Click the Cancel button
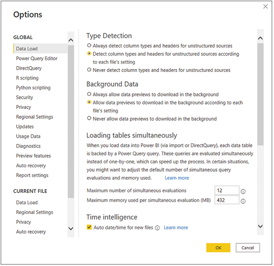 point(248,248)
